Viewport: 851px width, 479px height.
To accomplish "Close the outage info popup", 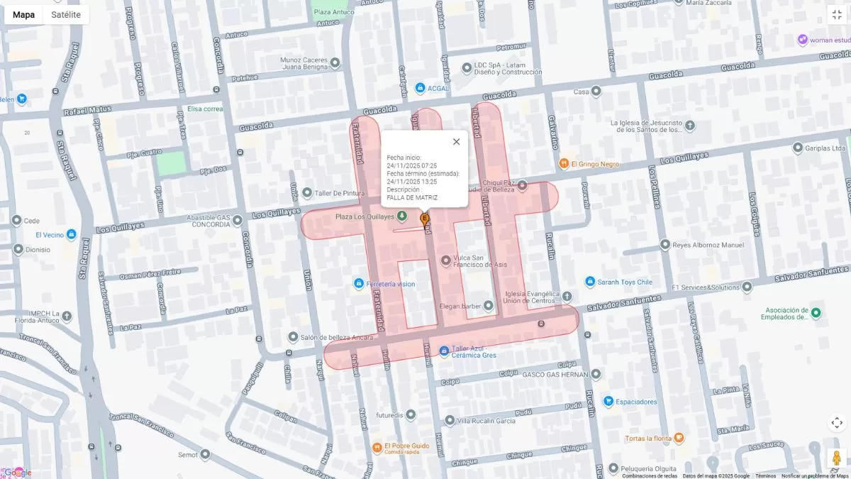I will (x=456, y=141).
